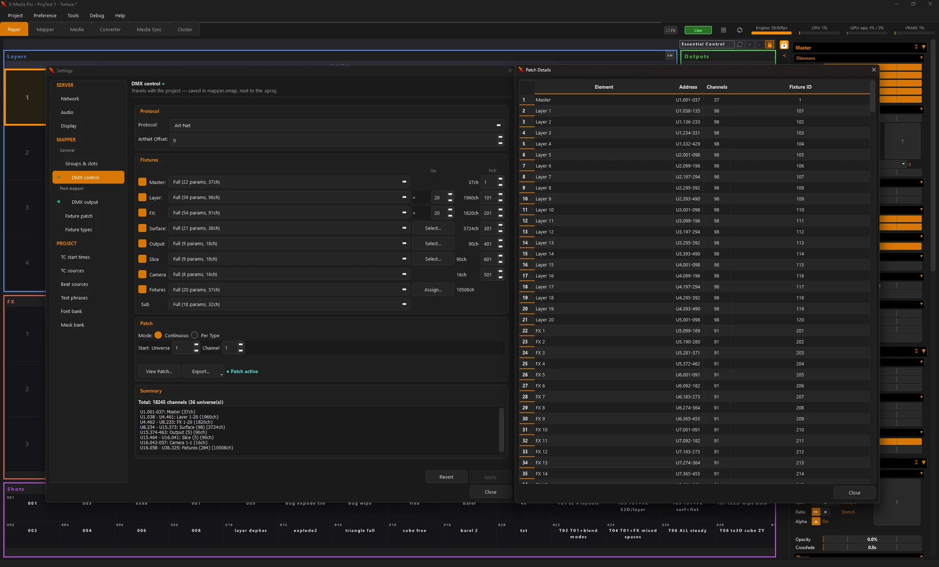This screenshot has height=567, width=939.
Task: Collapse all in Master panel with double-arrow icon
Action: [x=916, y=47]
